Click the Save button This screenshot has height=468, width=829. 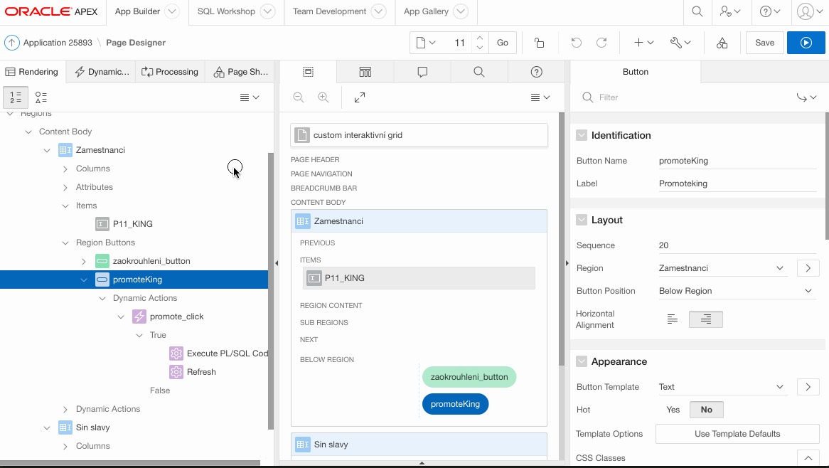pyautogui.click(x=764, y=43)
